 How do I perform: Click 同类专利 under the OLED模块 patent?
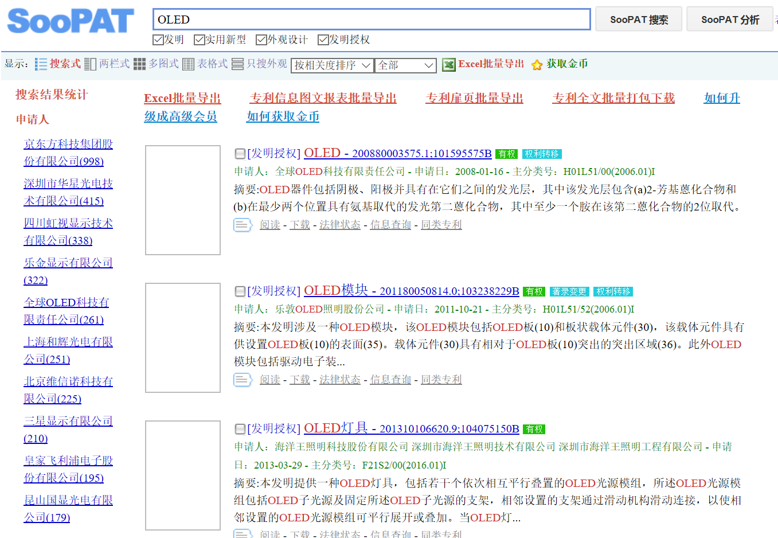tap(441, 380)
